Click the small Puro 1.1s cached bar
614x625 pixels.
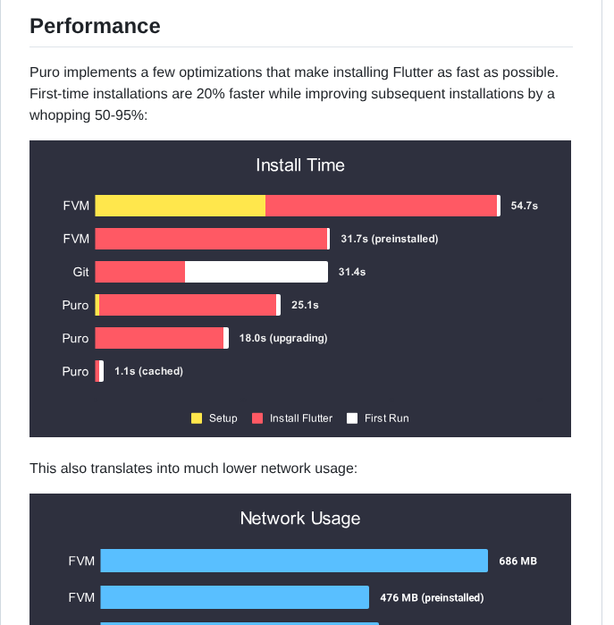pyautogui.click(x=98, y=371)
